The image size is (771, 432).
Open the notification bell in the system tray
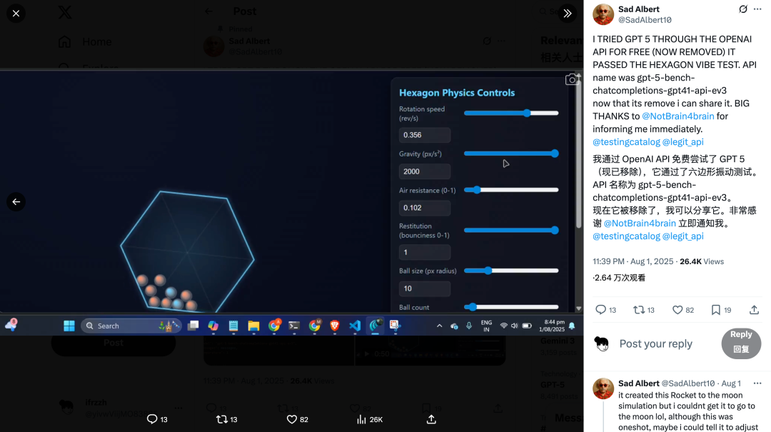tap(572, 326)
